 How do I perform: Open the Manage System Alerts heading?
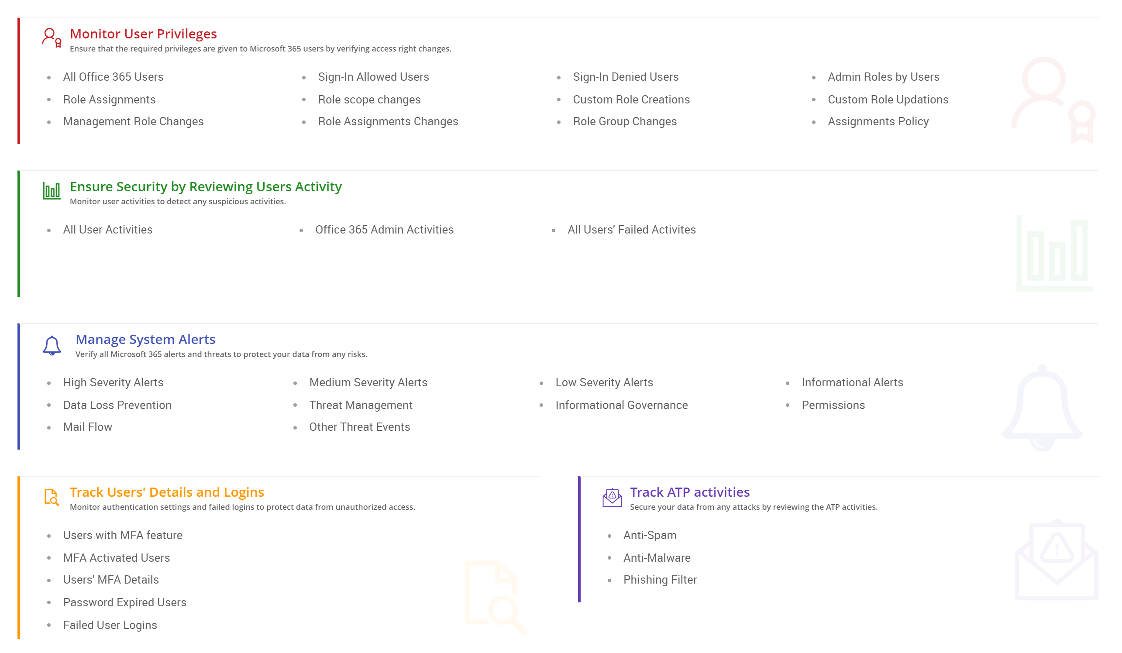[x=145, y=339]
